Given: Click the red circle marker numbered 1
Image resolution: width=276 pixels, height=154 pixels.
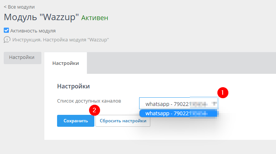Looking at the screenshot, I should click(223, 92).
